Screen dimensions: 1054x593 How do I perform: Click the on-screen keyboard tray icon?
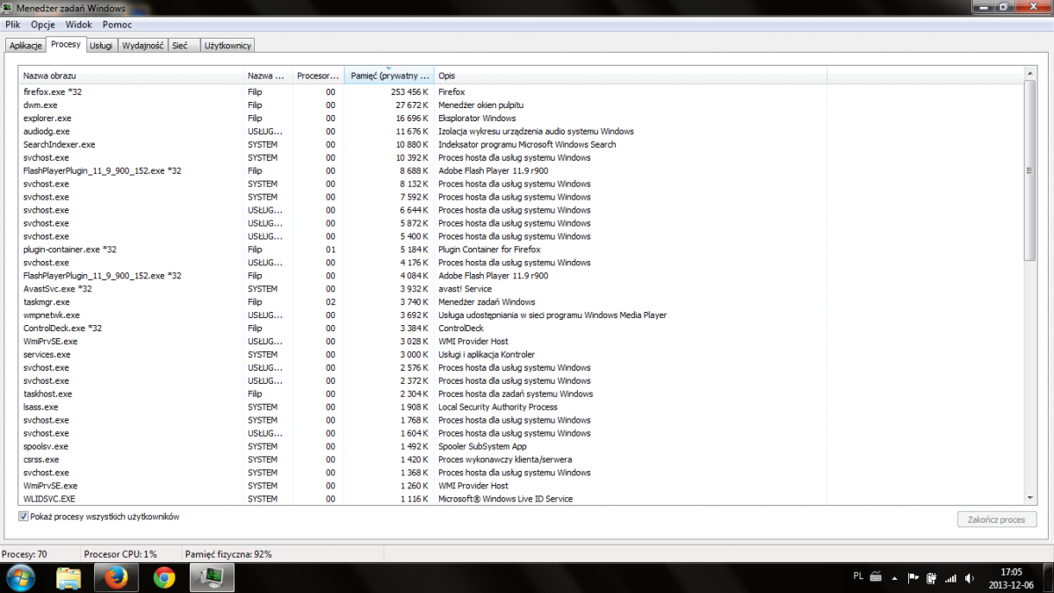[x=875, y=577]
